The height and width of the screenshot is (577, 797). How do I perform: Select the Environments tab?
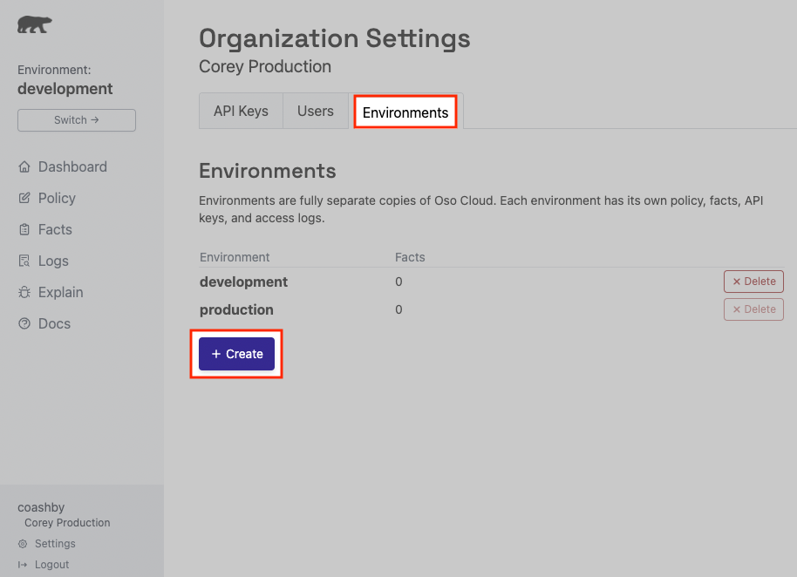point(405,112)
